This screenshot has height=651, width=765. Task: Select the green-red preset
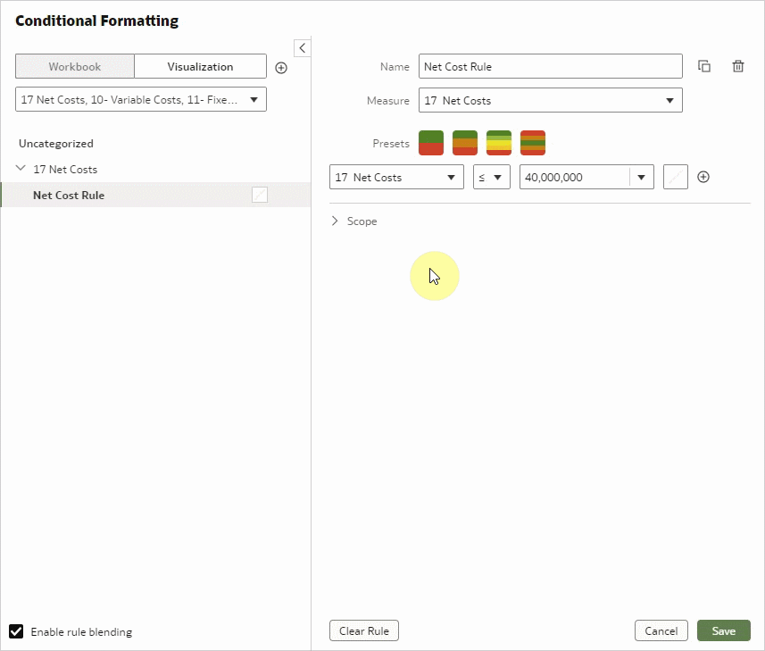(x=431, y=141)
